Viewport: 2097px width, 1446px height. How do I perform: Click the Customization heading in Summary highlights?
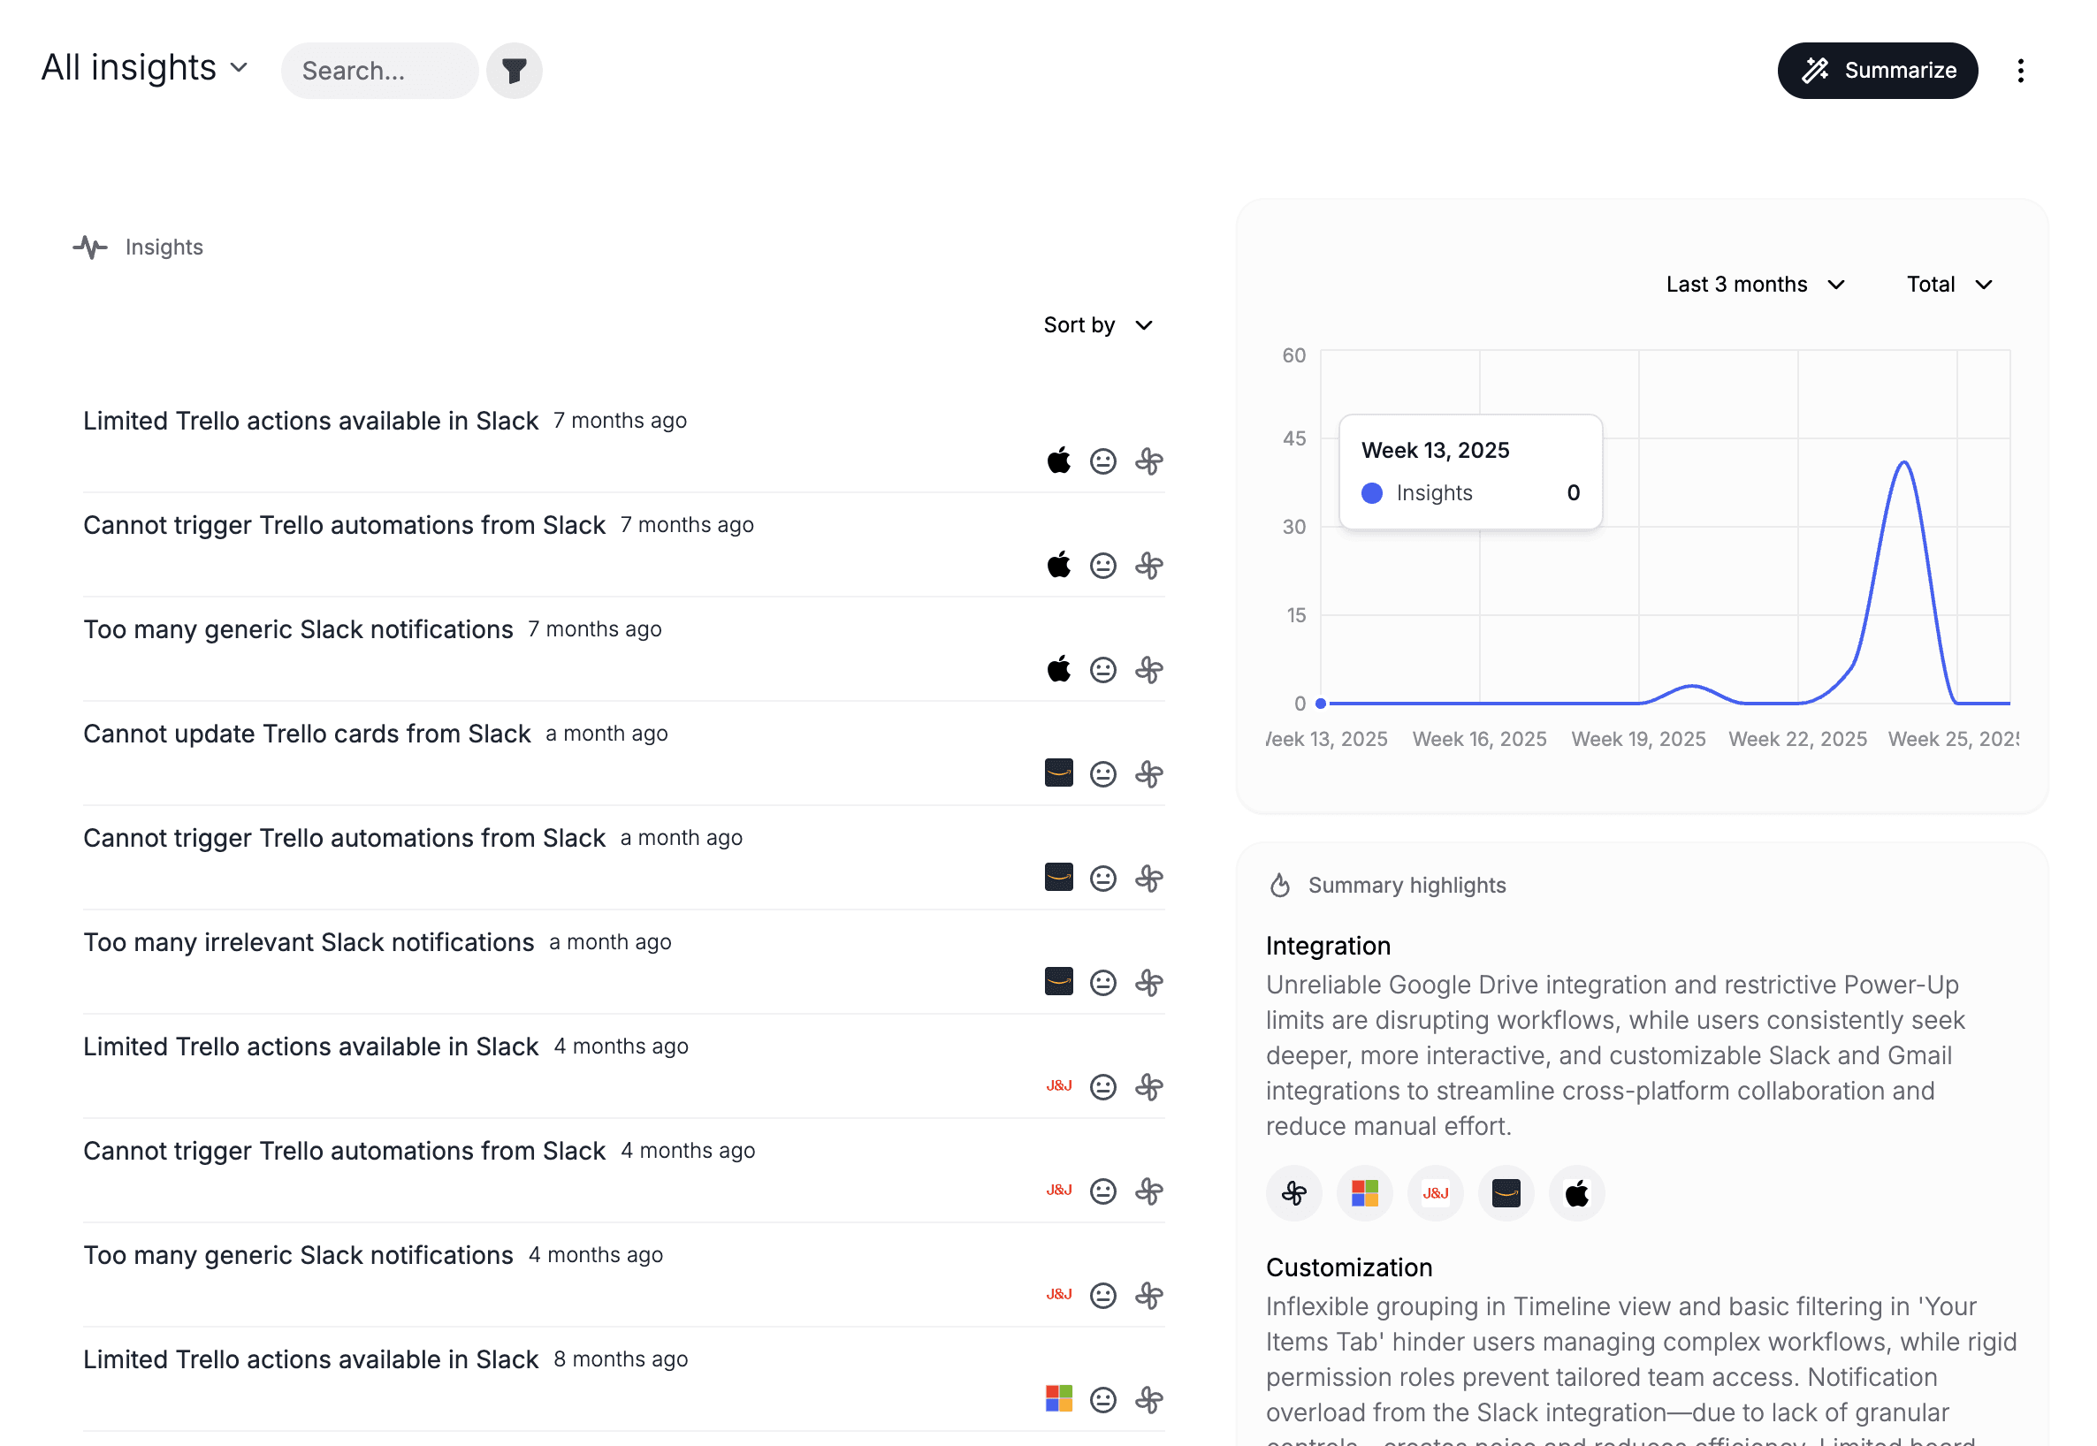coord(1348,1267)
